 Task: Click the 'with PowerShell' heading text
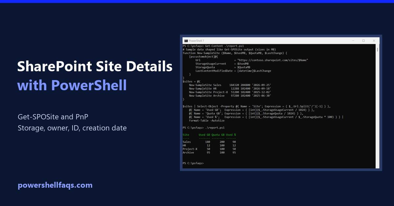(x=72, y=85)
